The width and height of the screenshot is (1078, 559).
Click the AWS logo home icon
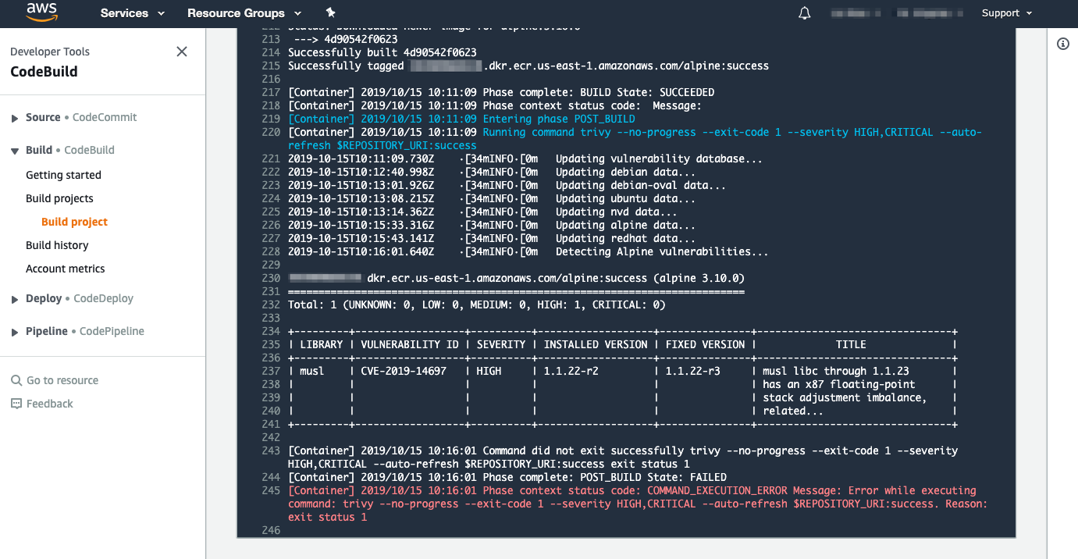41,12
